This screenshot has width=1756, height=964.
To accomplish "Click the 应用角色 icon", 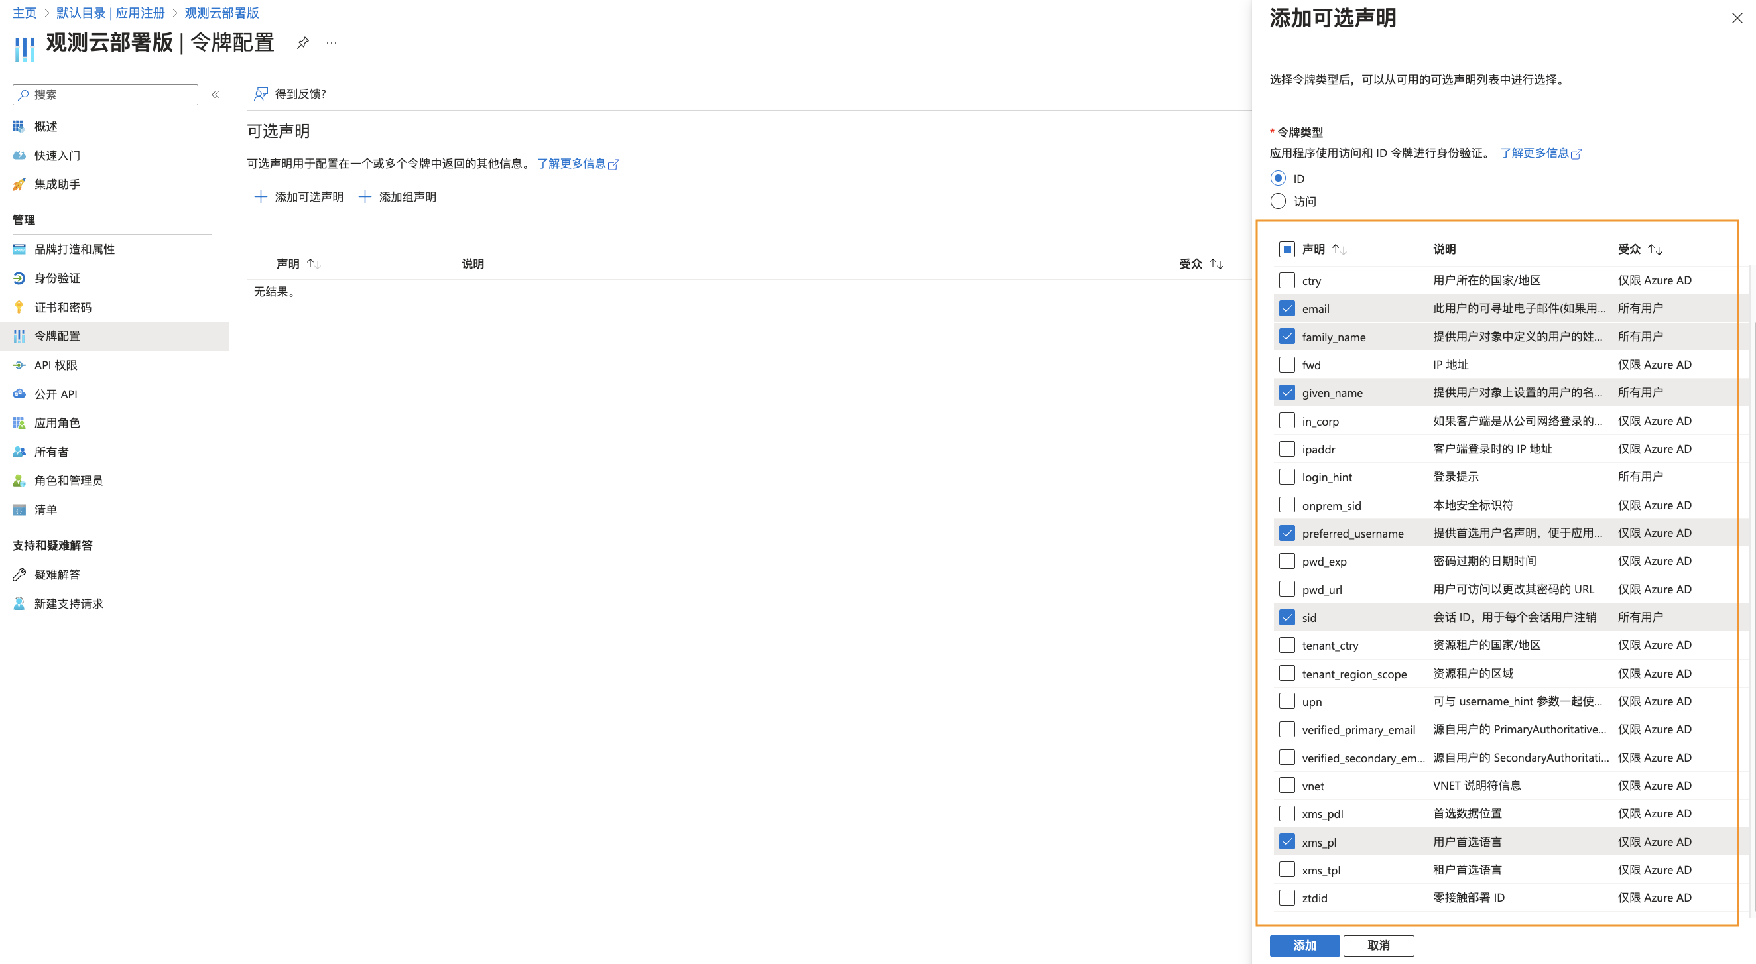I will point(19,423).
